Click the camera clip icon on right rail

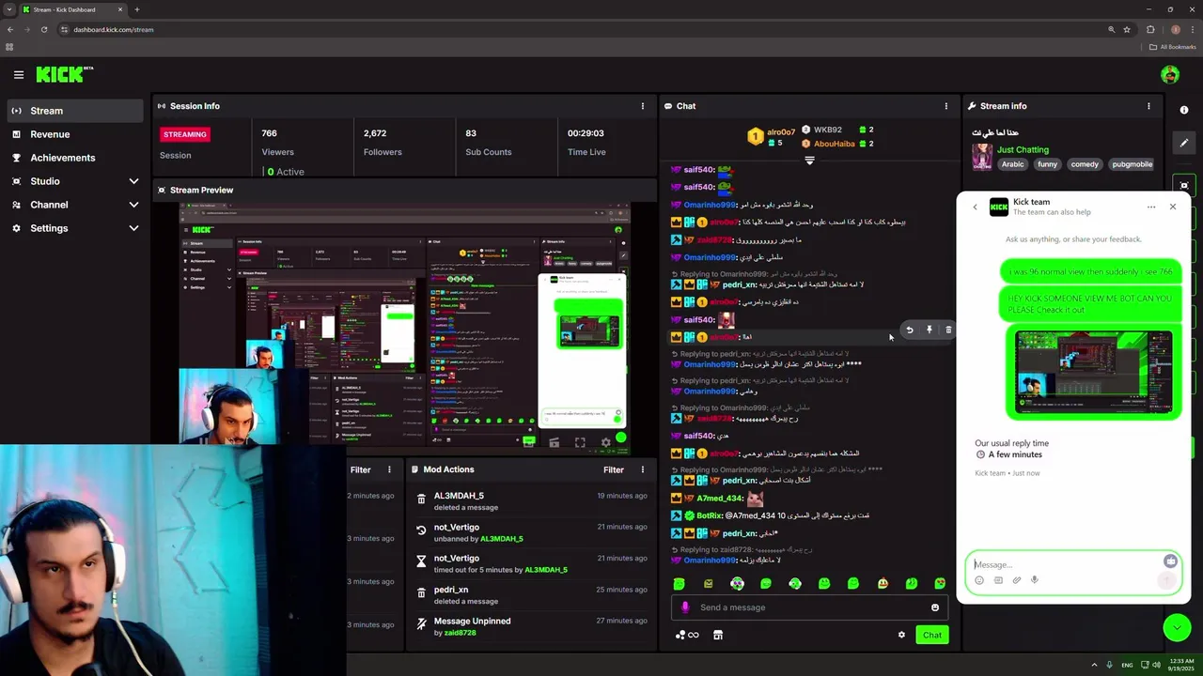point(1184,185)
